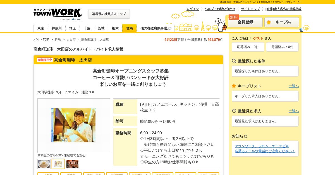Screen dimensions: 335x175
Task: Click the history clock icon beside recently viewed
Action: pos(234,111)
